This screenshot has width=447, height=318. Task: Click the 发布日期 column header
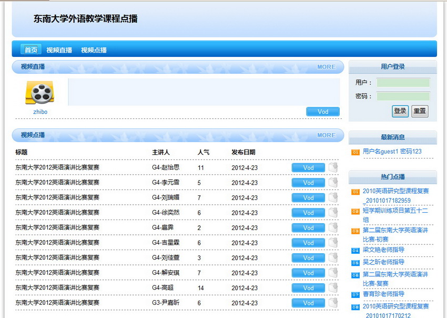coord(243,152)
